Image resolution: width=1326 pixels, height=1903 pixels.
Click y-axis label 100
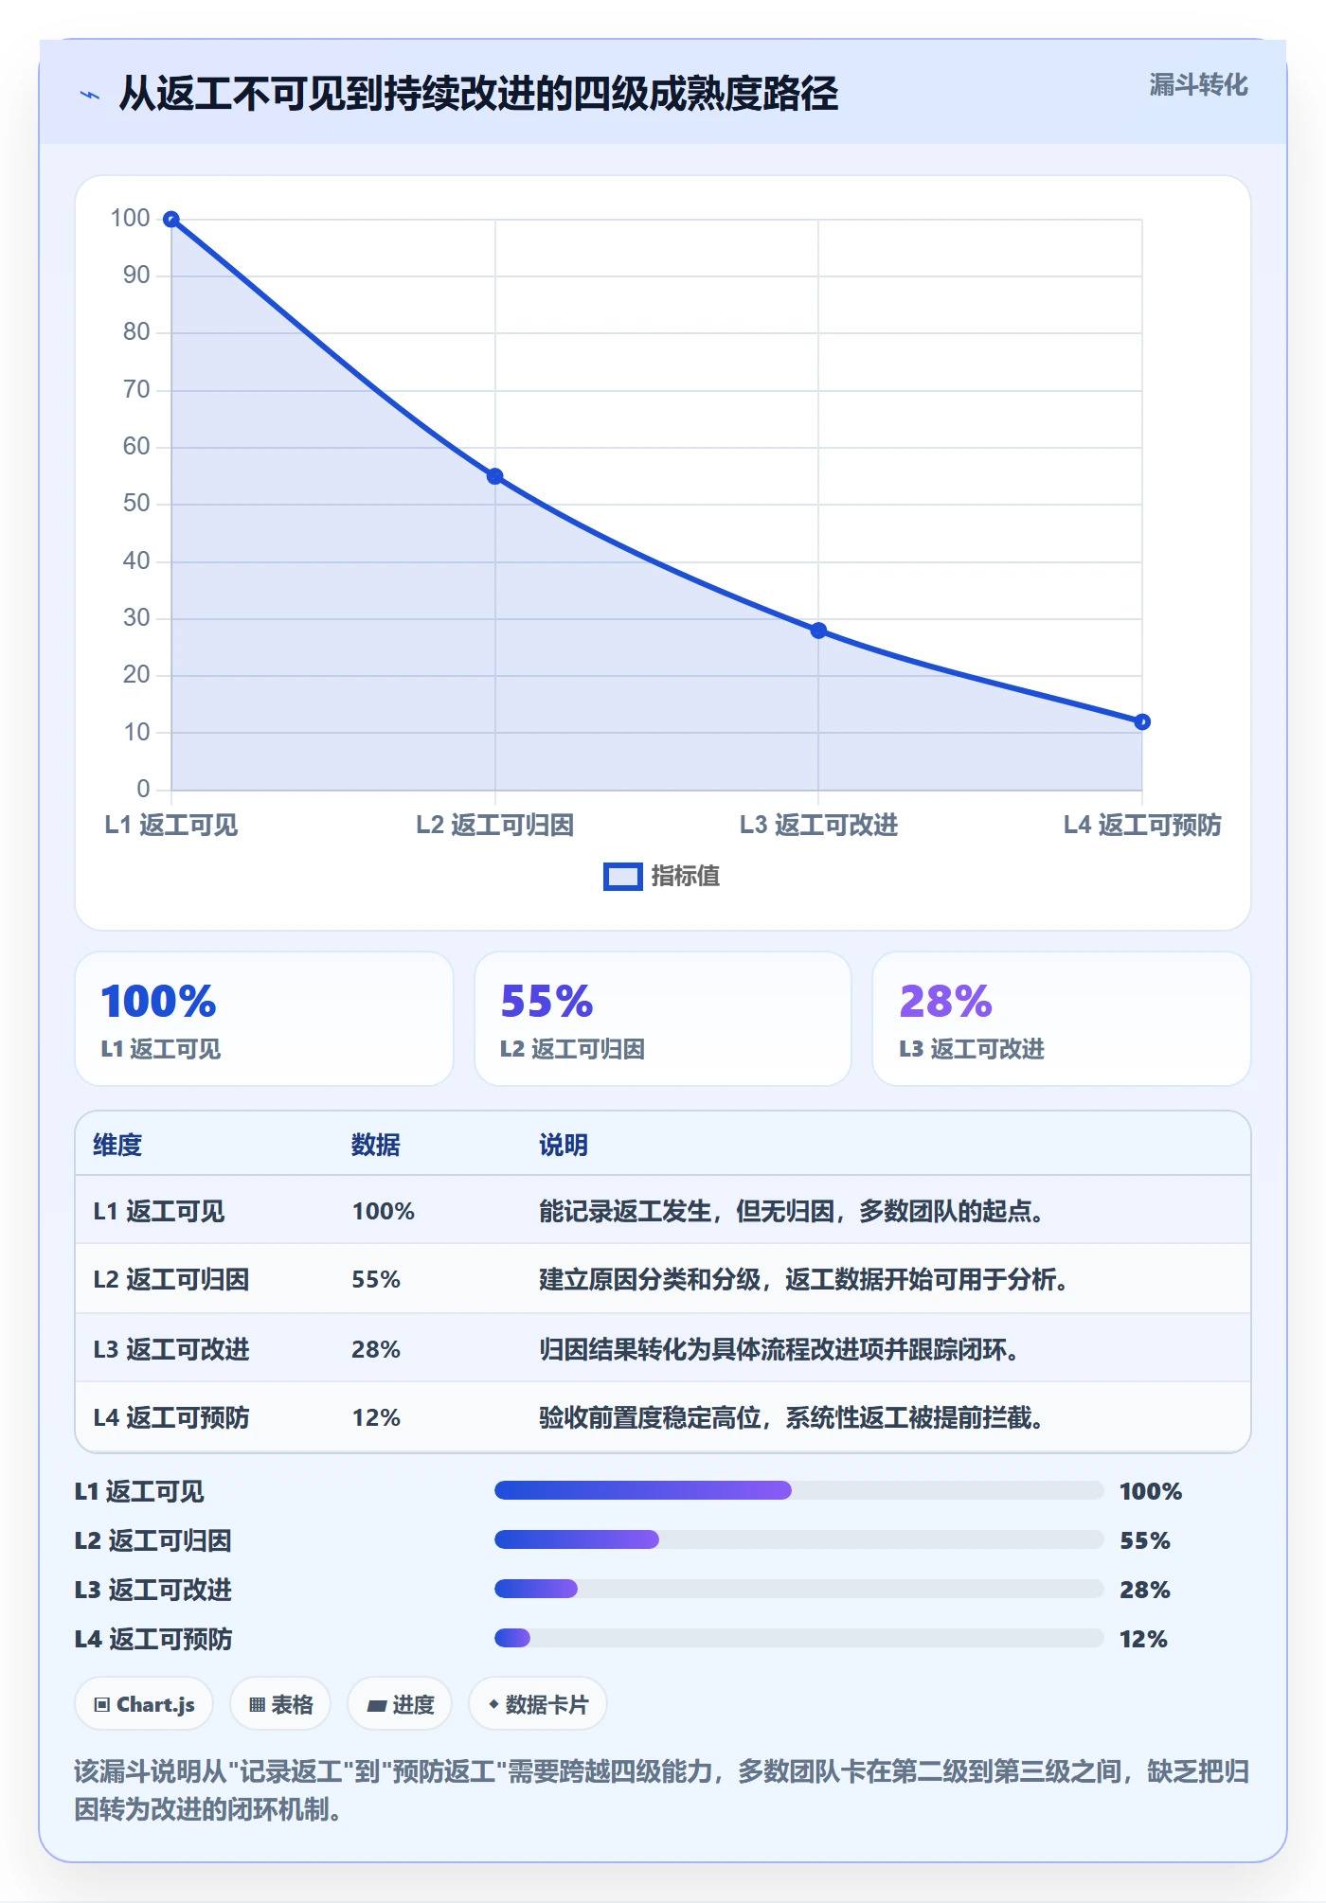coord(130,219)
